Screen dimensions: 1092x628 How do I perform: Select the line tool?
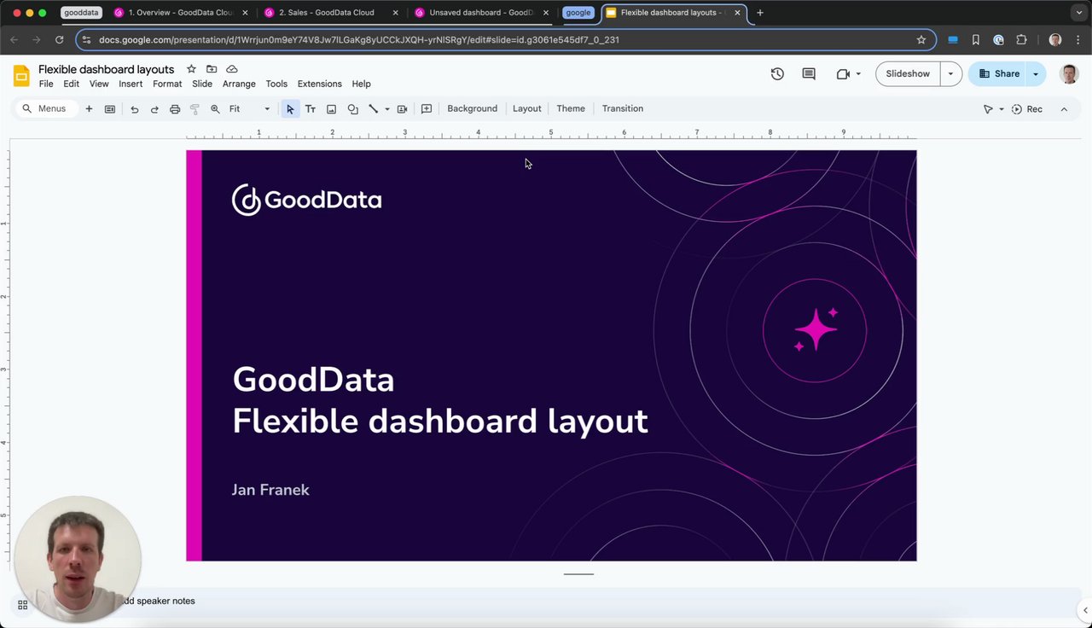[373, 109]
